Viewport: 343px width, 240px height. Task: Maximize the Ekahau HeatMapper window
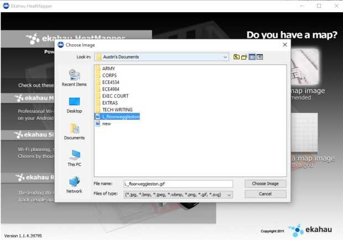click(319, 6)
